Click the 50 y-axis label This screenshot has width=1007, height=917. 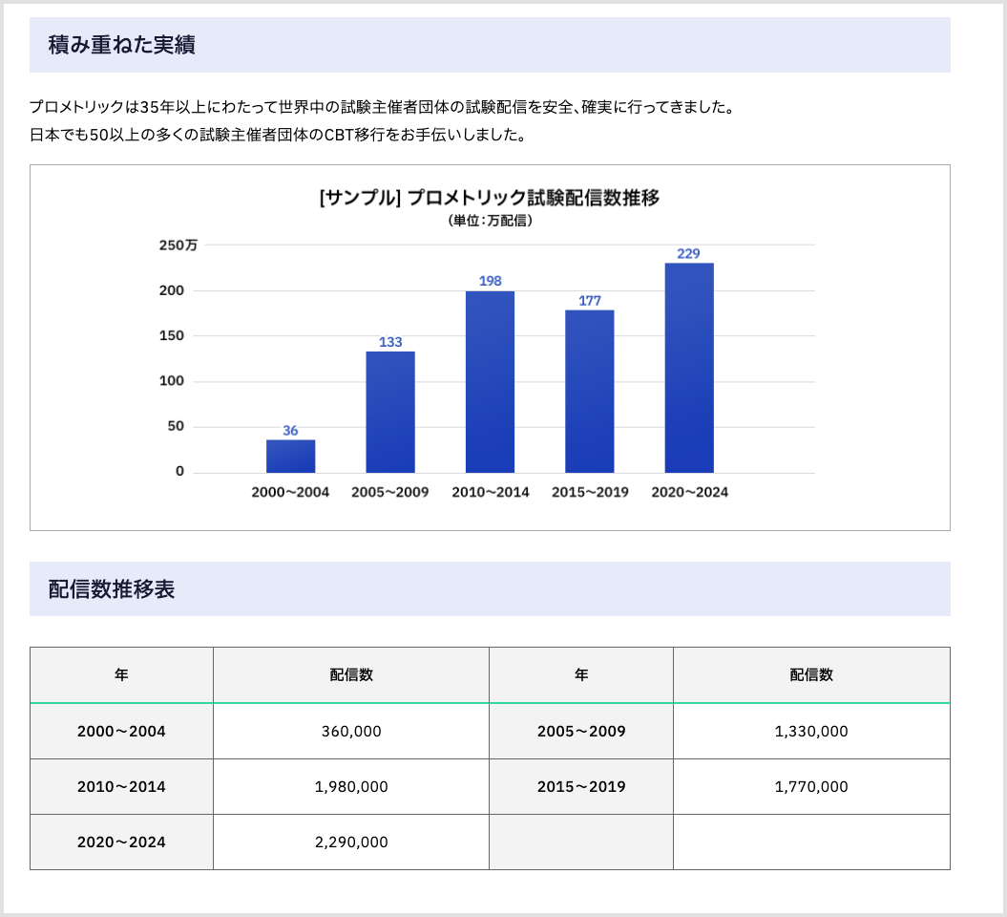tap(176, 426)
